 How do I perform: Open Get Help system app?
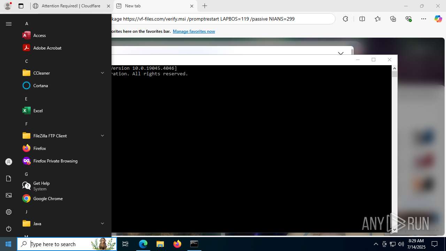coord(64,186)
